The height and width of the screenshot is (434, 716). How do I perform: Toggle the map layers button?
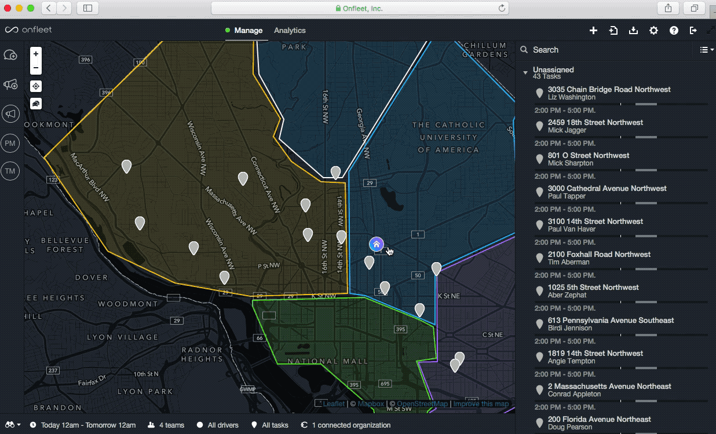36,104
